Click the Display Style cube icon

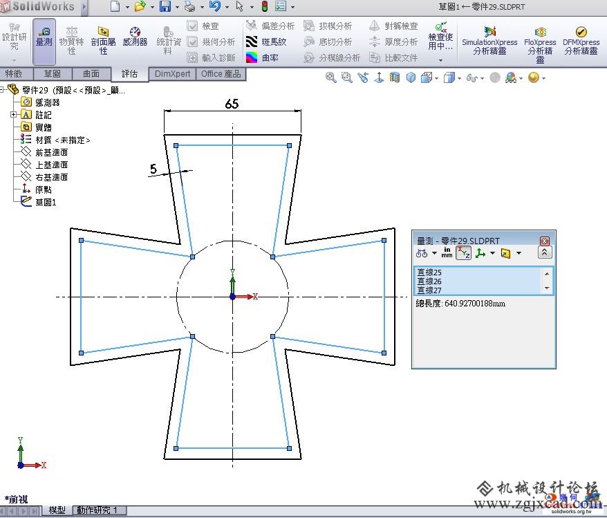point(449,78)
